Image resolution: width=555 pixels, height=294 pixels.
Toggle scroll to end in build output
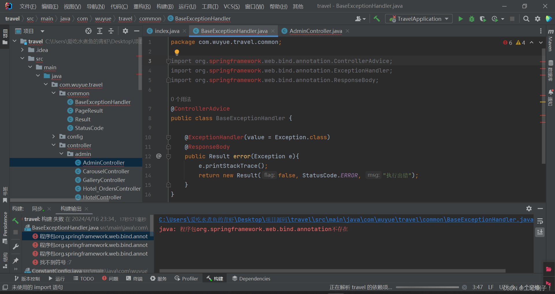click(x=540, y=232)
